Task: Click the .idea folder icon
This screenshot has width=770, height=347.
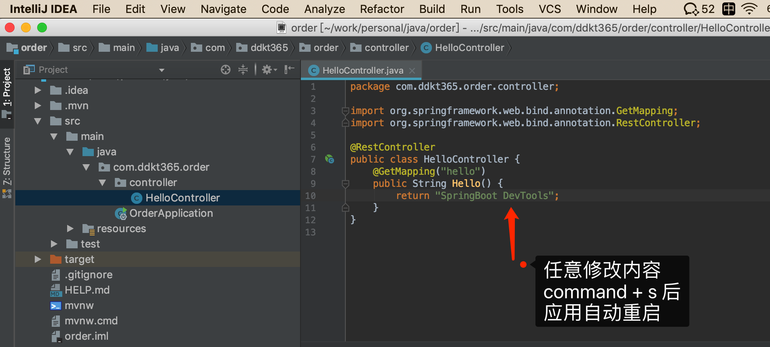Action: click(56, 90)
